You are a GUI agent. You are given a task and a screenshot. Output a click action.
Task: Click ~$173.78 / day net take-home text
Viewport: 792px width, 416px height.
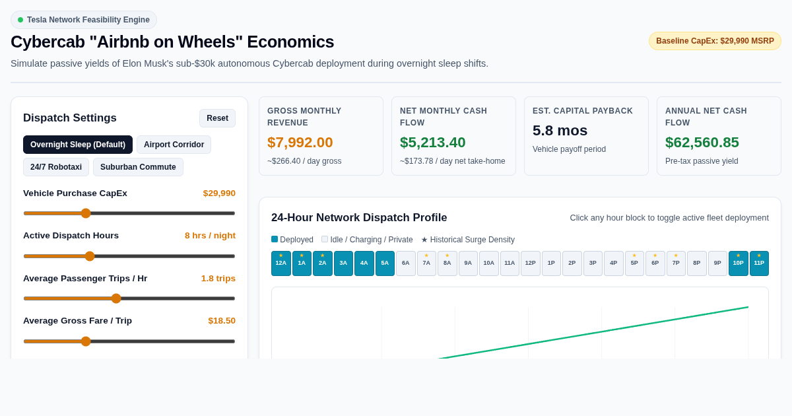[453, 161]
